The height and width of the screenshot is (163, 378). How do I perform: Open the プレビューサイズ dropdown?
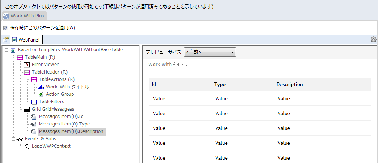tap(210, 52)
